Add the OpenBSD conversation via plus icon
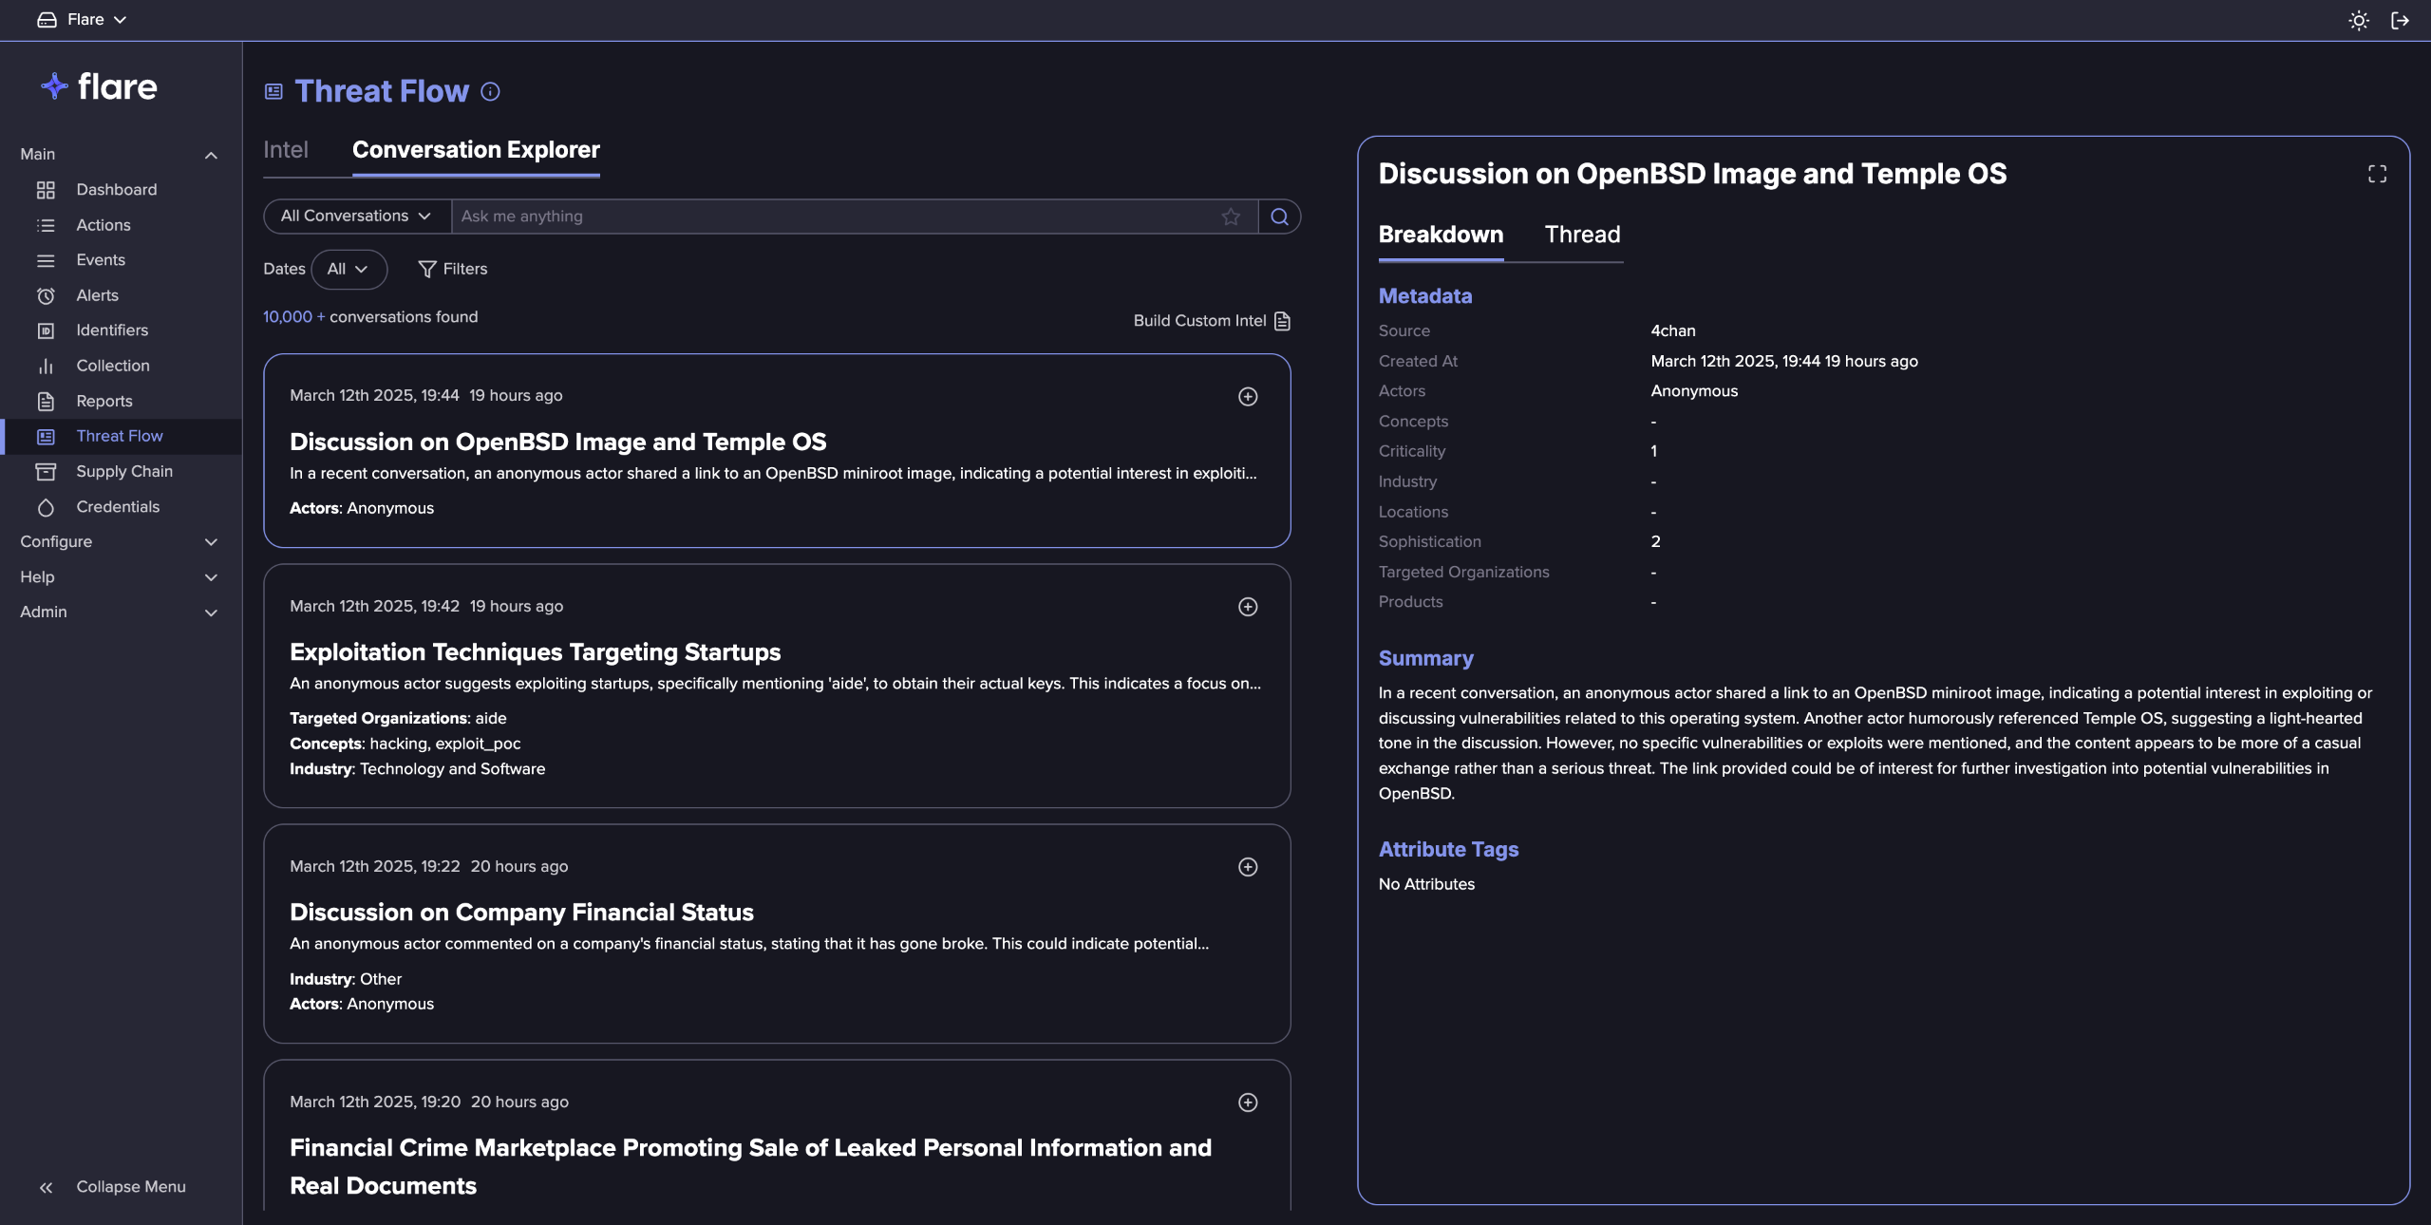 [1248, 397]
